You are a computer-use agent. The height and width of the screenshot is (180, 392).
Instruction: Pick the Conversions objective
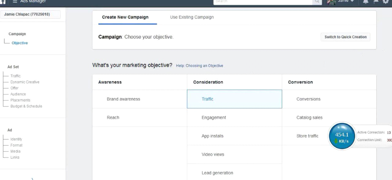click(x=308, y=99)
